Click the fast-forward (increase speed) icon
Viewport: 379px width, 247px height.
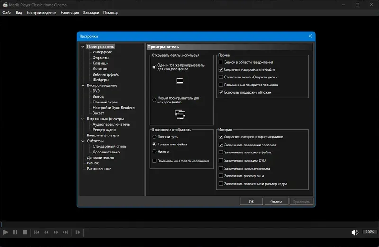click(56, 232)
